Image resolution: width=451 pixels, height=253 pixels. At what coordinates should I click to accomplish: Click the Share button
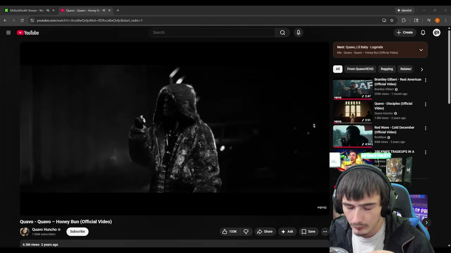[265, 232]
